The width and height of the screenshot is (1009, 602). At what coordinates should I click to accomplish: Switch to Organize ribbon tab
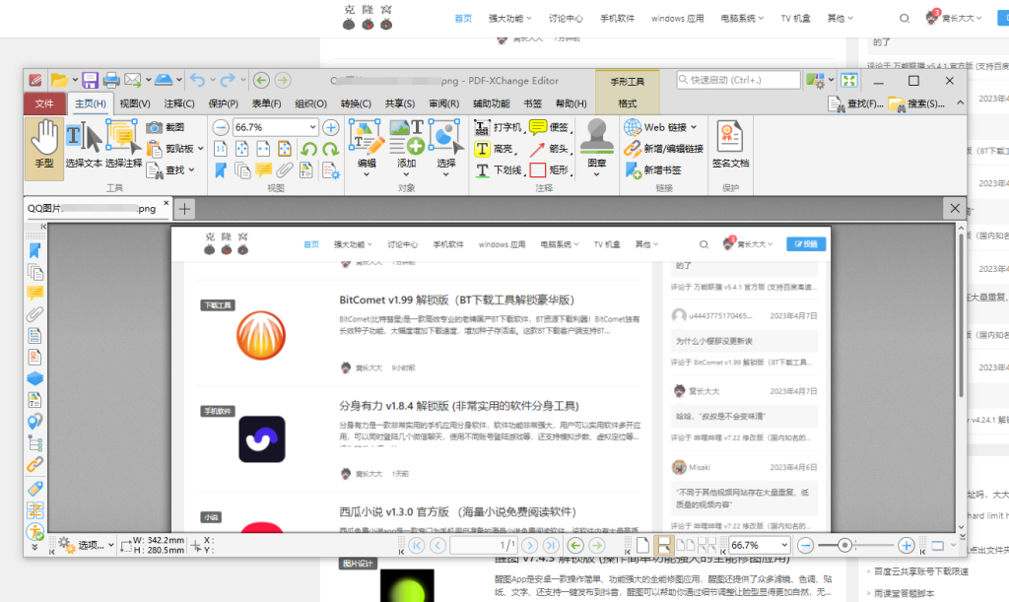point(310,102)
